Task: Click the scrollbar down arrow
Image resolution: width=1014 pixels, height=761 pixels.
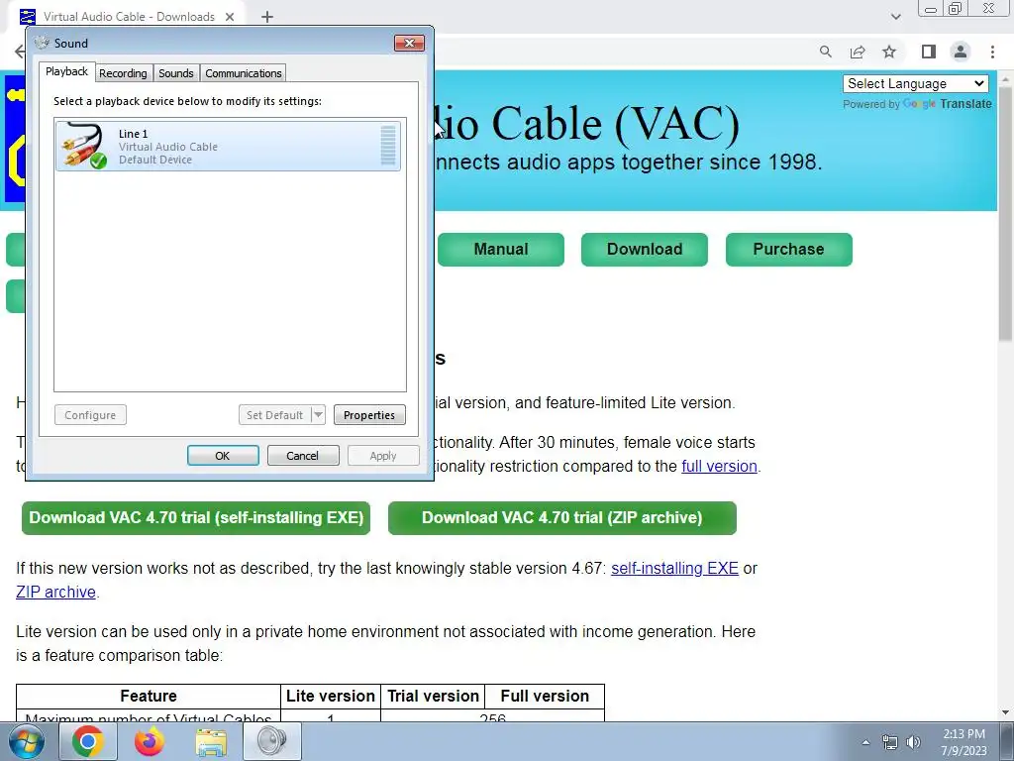Action: click(x=1006, y=712)
